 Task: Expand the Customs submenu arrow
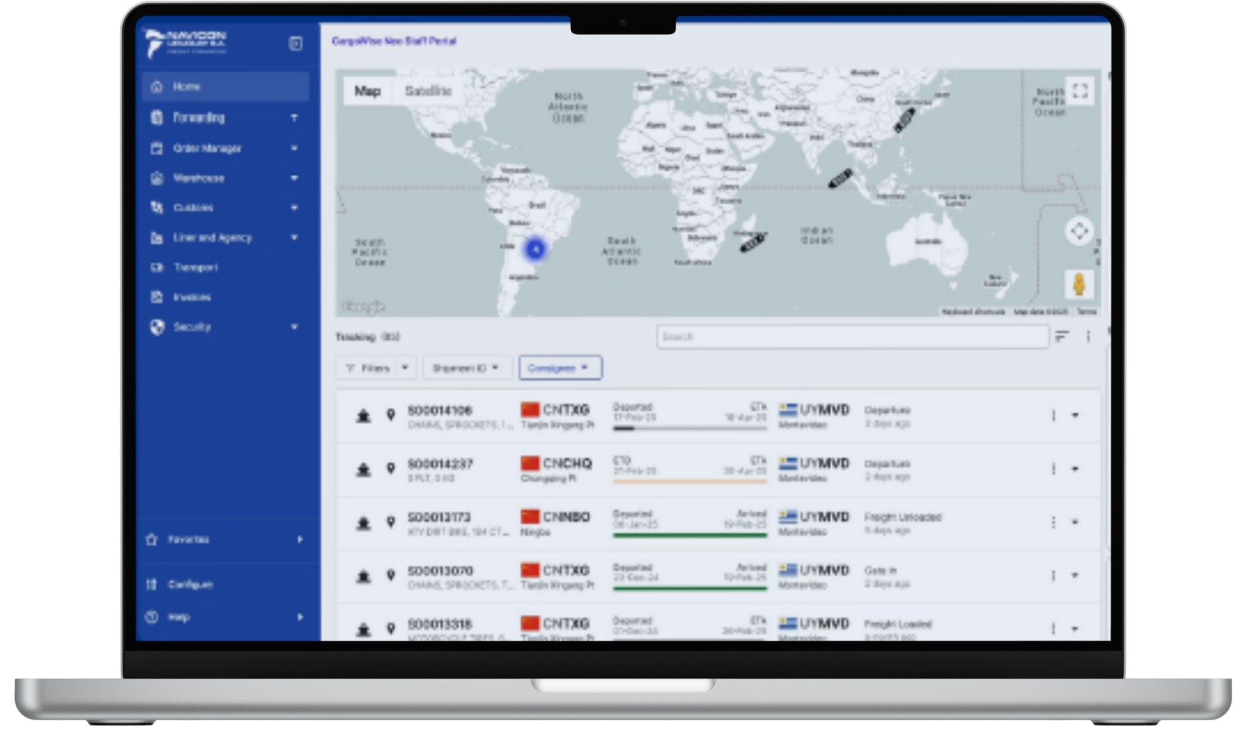click(x=294, y=208)
